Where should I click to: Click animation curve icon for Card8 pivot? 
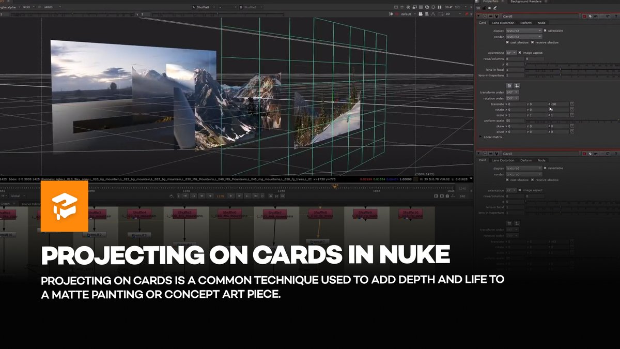[x=572, y=132]
